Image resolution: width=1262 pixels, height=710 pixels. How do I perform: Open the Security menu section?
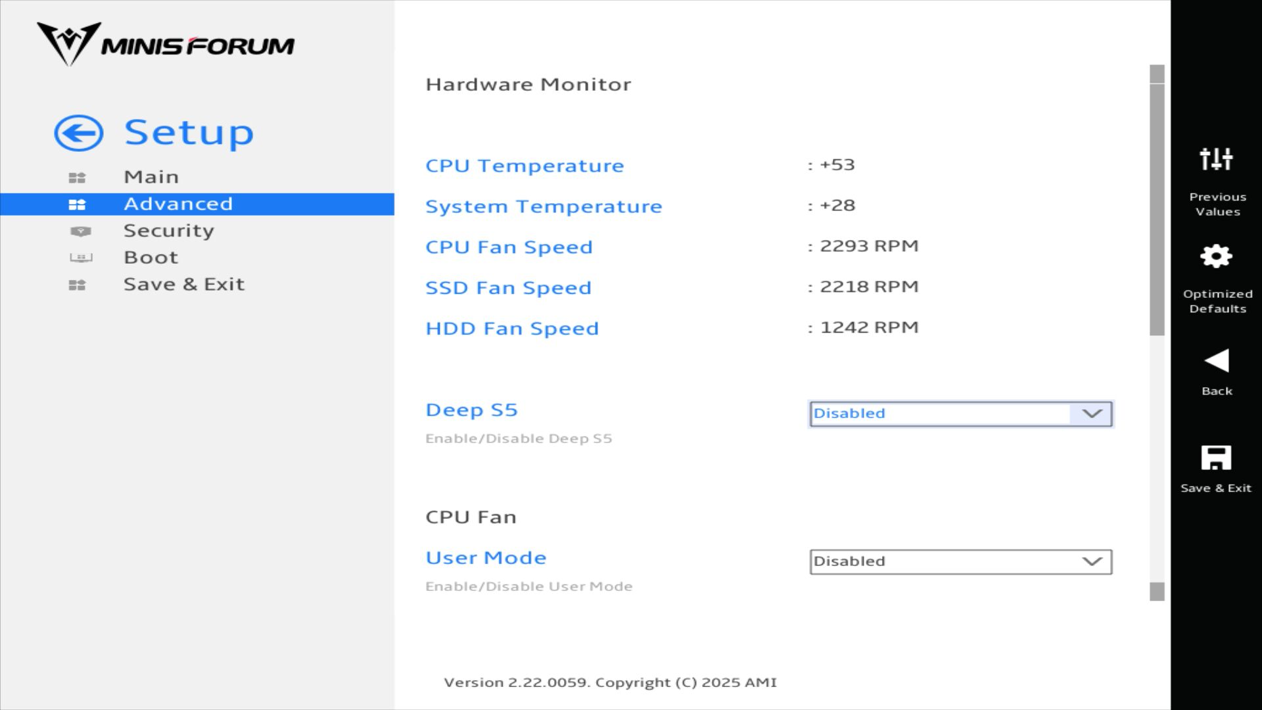(168, 231)
